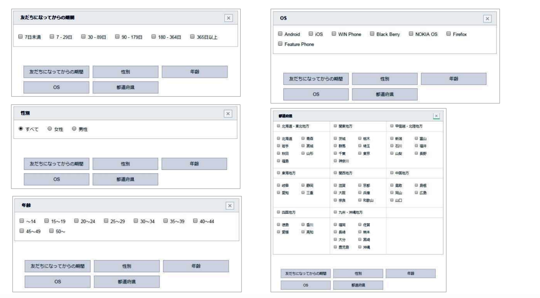Select the 男性 radio button
This screenshot has width=540, height=298.
pyautogui.click(x=74, y=129)
